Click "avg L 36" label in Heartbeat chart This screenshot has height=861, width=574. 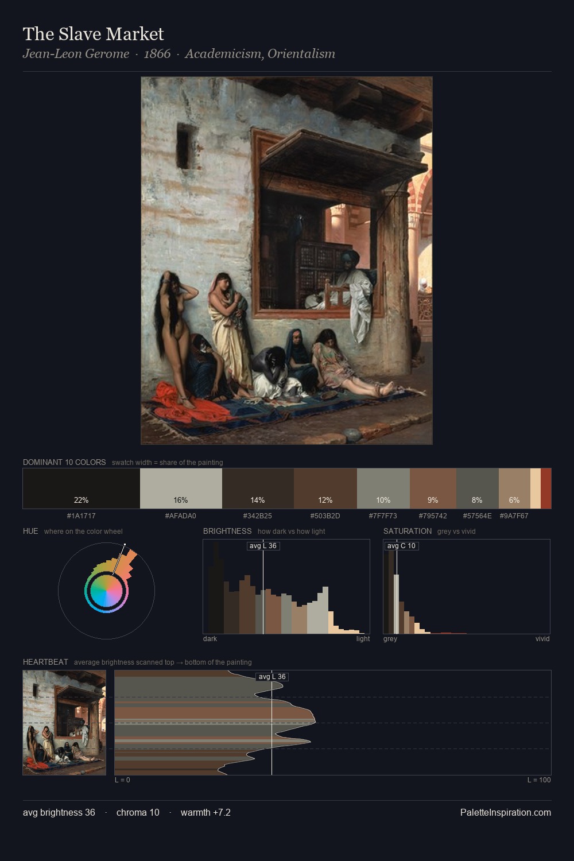pos(272,677)
